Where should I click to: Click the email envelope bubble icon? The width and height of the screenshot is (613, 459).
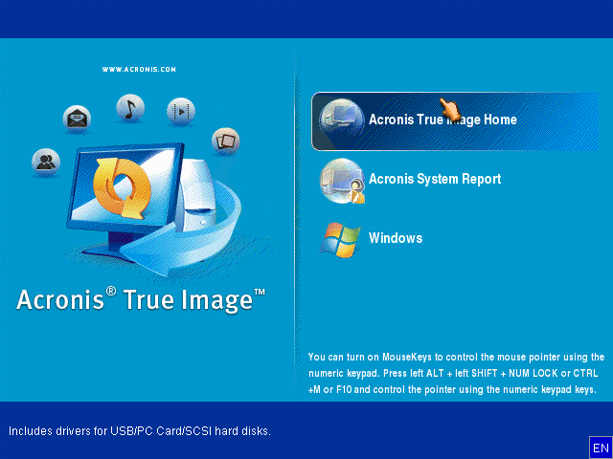[x=77, y=119]
